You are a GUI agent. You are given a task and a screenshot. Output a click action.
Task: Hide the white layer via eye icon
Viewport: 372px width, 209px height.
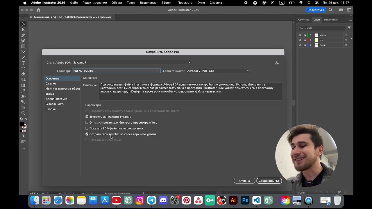pyautogui.click(x=300, y=35)
